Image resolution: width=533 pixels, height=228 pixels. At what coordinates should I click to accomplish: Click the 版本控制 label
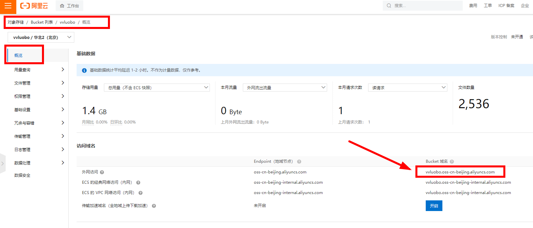499,37
